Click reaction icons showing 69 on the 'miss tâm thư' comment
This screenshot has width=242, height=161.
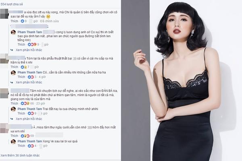pyautogui.click(x=25, y=136)
